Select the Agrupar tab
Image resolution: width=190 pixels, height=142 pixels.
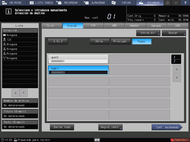[x=157, y=26]
